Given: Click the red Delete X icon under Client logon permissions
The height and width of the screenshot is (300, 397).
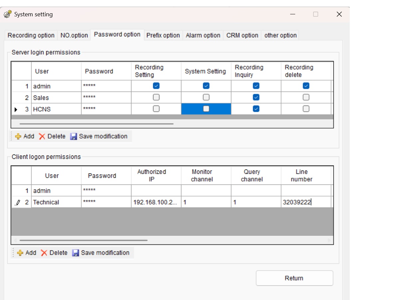Looking at the screenshot, I should point(44,253).
